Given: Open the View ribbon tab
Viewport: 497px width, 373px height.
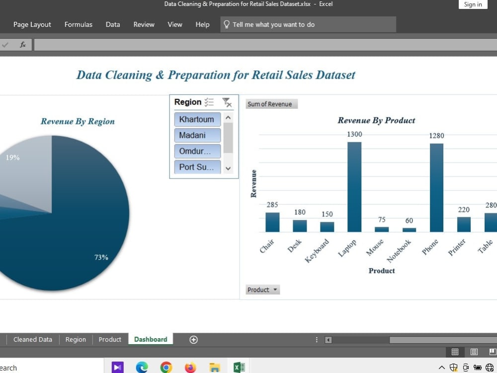Looking at the screenshot, I should (x=175, y=24).
